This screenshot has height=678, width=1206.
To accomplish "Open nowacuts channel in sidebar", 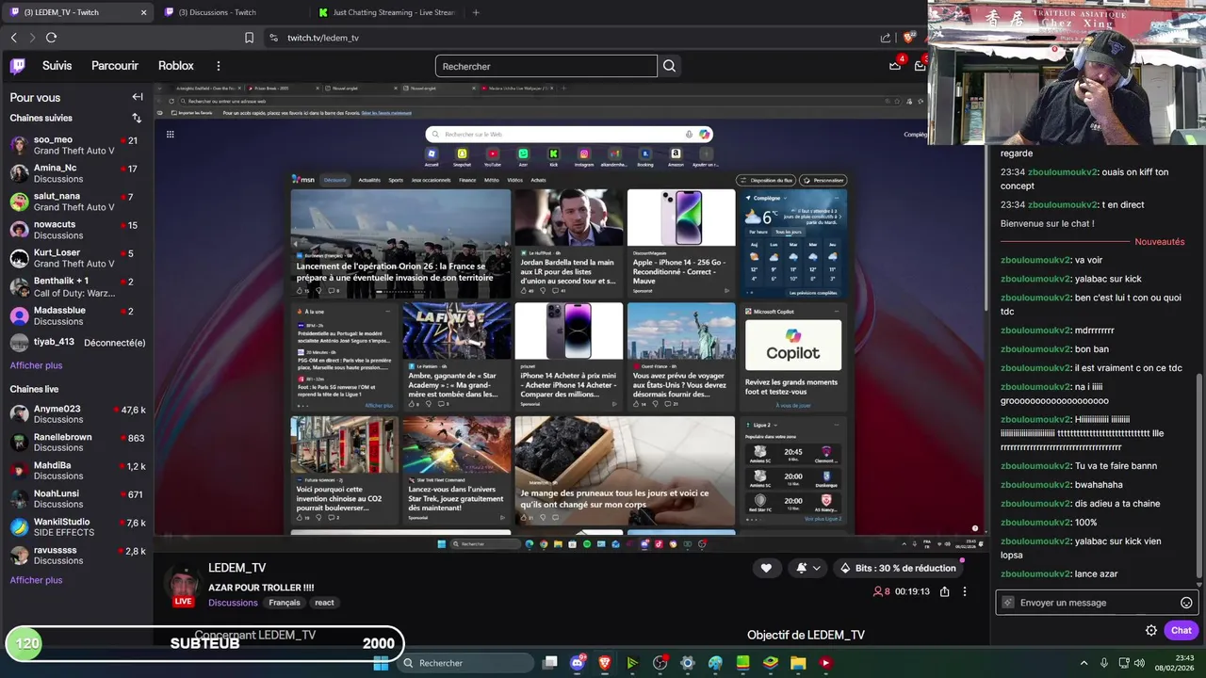I will coord(77,230).
